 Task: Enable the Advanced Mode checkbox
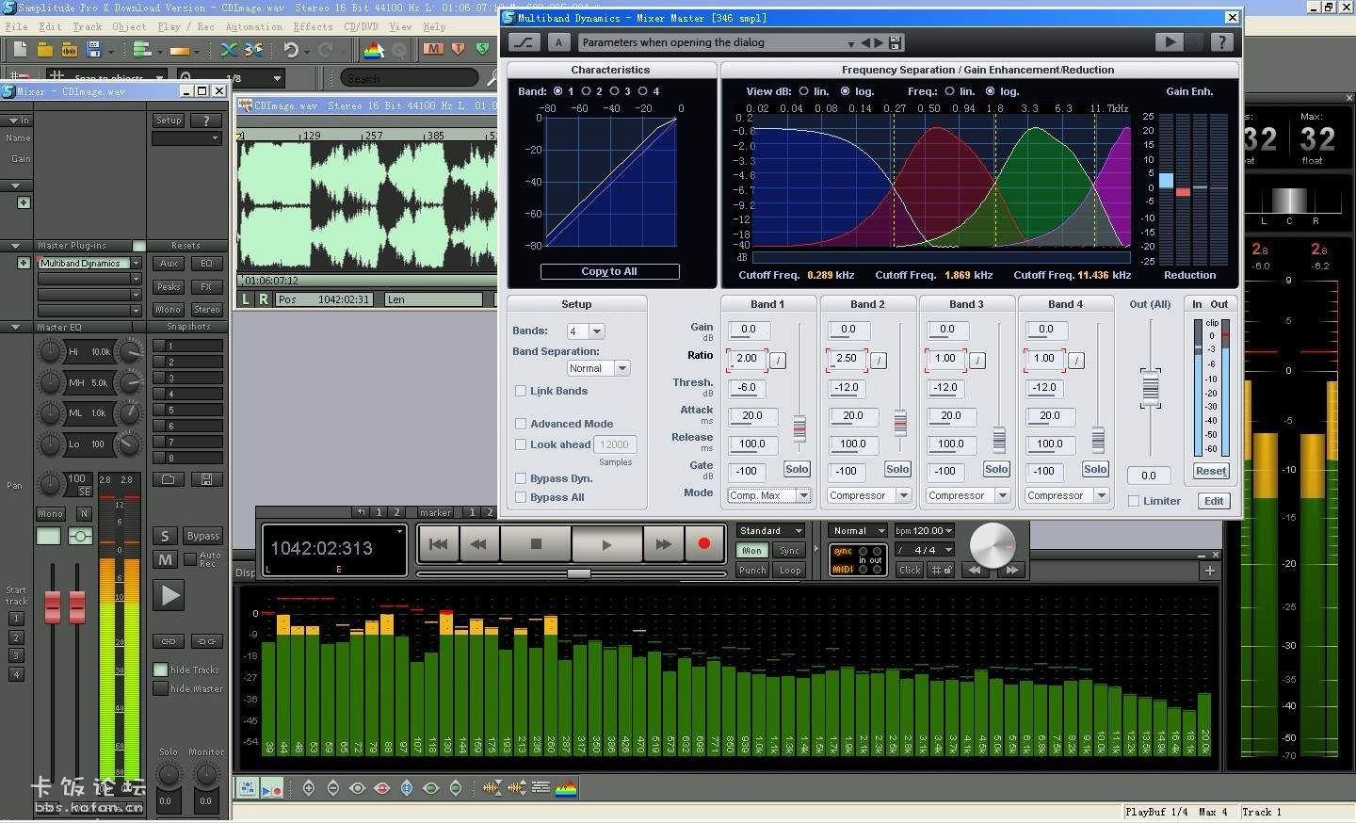[520, 424]
